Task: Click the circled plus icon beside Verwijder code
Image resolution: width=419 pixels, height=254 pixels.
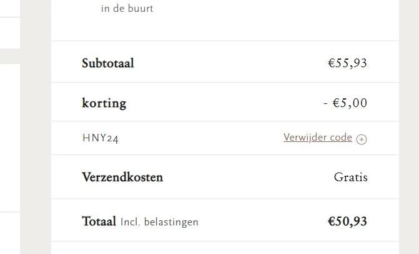Action: coord(362,139)
